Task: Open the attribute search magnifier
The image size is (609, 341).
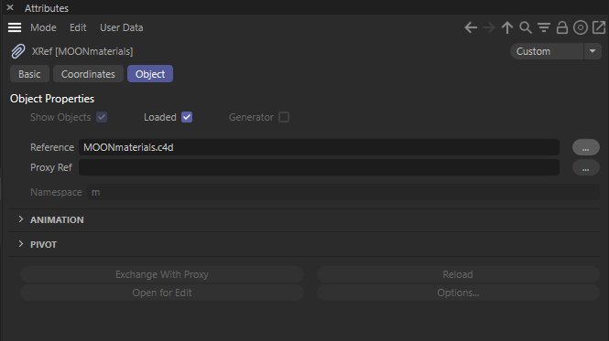Action: [526, 27]
